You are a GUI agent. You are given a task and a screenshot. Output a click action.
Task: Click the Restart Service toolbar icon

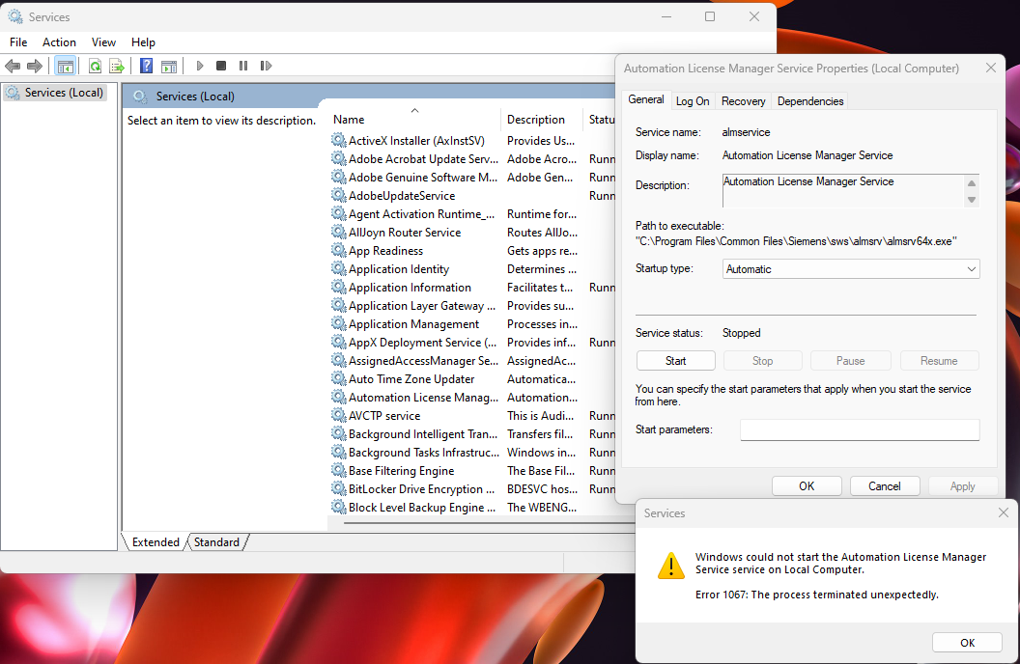(265, 66)
